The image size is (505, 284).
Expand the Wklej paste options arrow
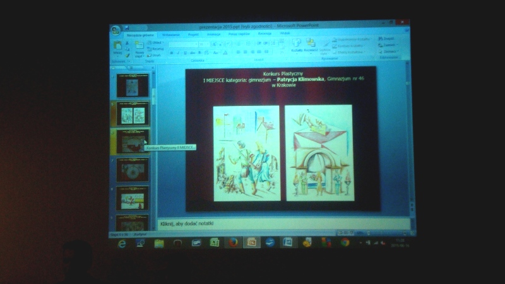[117, 56]
